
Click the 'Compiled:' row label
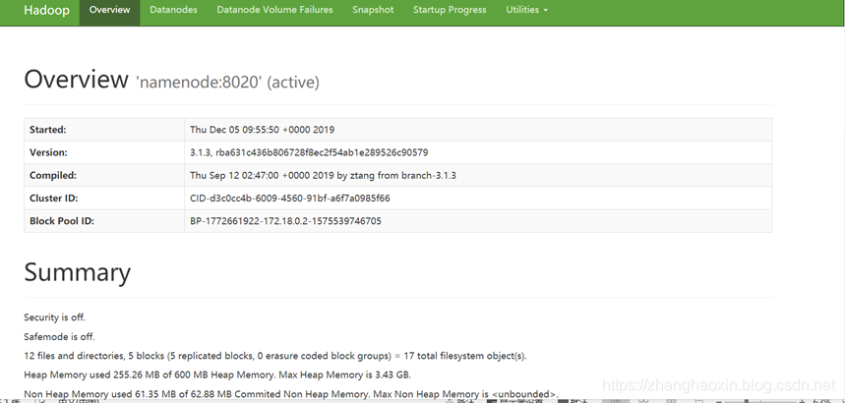(x=53, y=175)
